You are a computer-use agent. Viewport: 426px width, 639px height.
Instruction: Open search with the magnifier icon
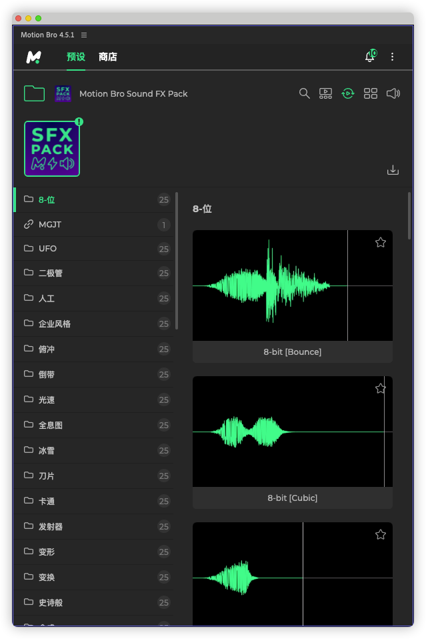(304, 93)
